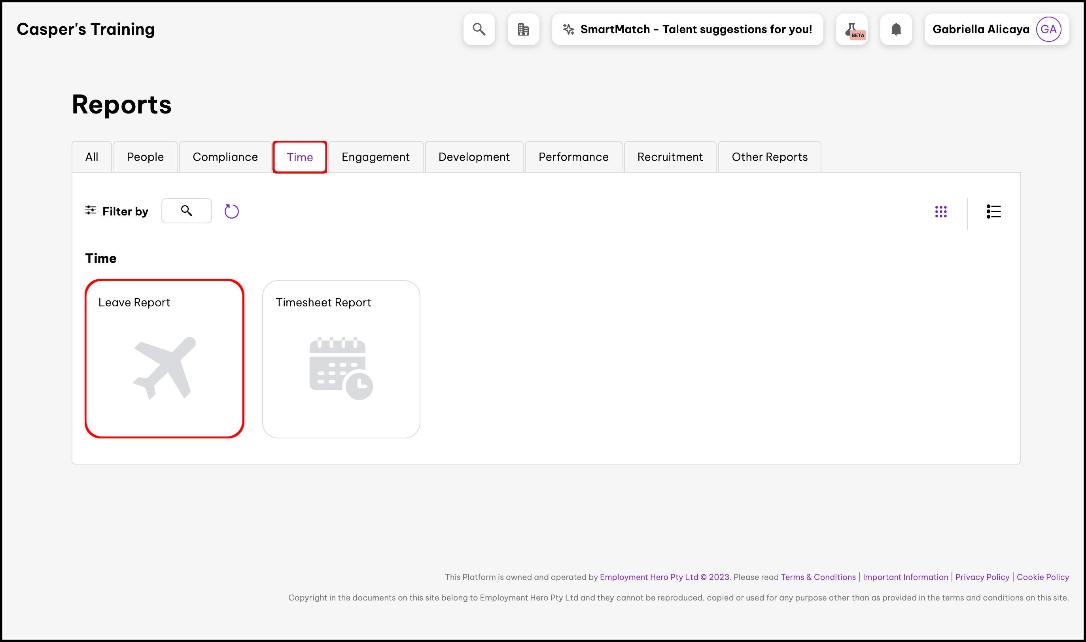The height and width of the screenshot is (642, 1086).
Task: Open the Leave Report card
Action: pyautogui.click(x=165, y=358)
